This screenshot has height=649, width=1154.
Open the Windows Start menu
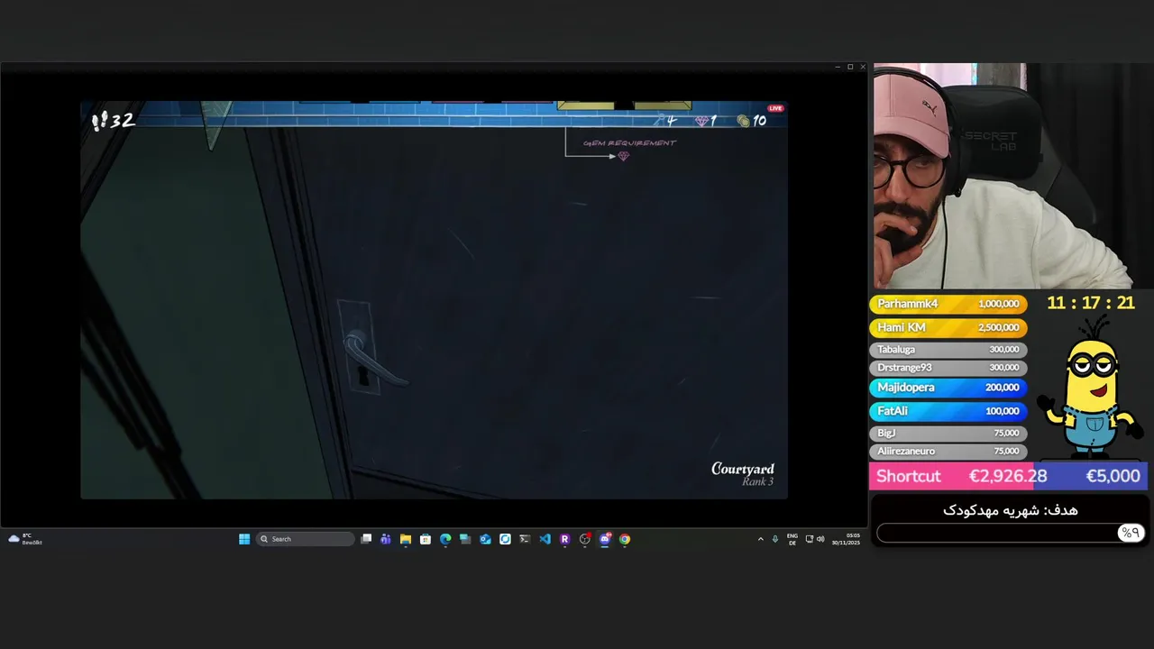[244, 539]
